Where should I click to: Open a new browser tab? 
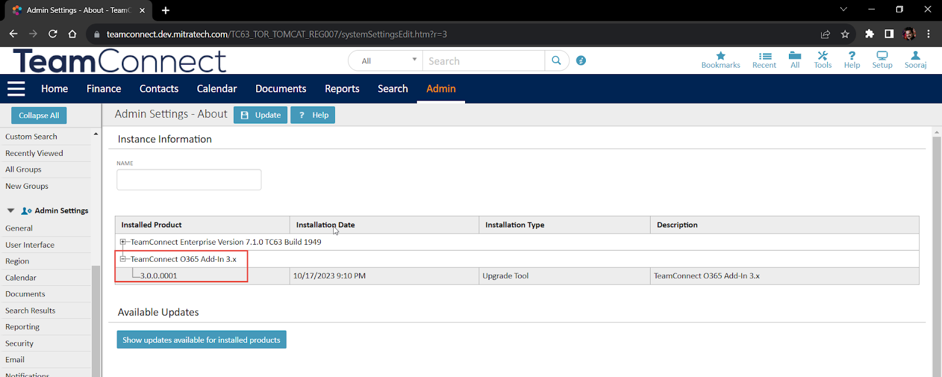pyautogui.click(x=165, y=10)
